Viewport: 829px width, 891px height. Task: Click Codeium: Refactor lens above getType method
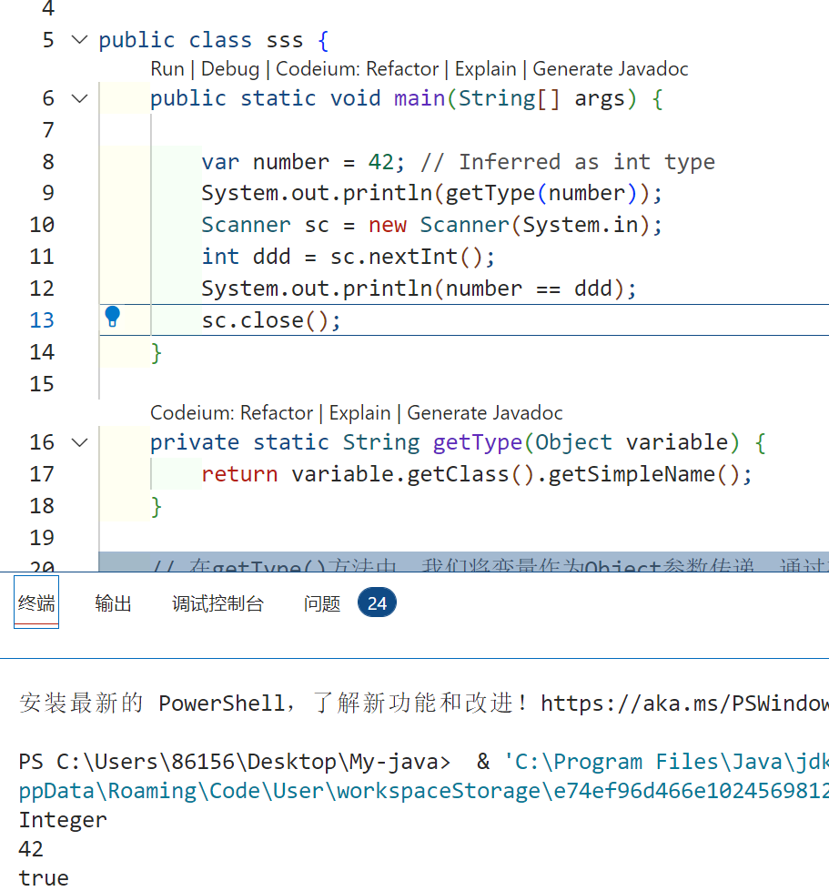pos(231,412)
